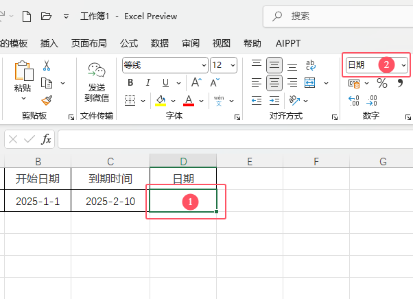Click the Decrease Indent icon
The image size is (413, 299).
257,101
